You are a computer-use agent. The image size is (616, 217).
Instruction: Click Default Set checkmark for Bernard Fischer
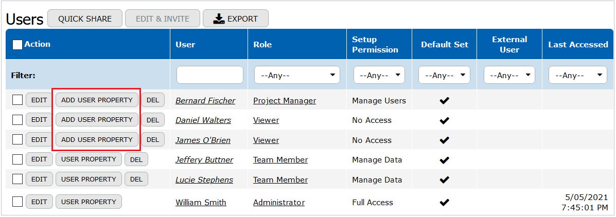click(444, 101)
